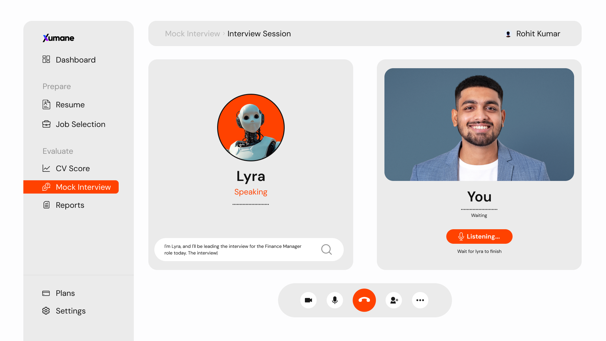The width and height of the screenshot is (606, 341).
Task: End the interview call
Action: click(364, 300)
